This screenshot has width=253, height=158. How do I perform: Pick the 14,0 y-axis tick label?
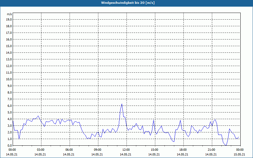click(x=9, y=52)
